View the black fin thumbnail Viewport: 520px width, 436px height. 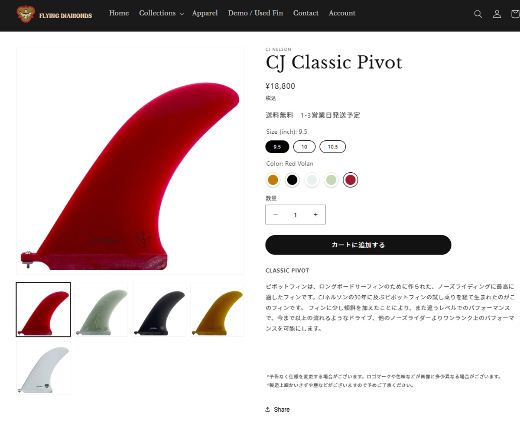159,310
